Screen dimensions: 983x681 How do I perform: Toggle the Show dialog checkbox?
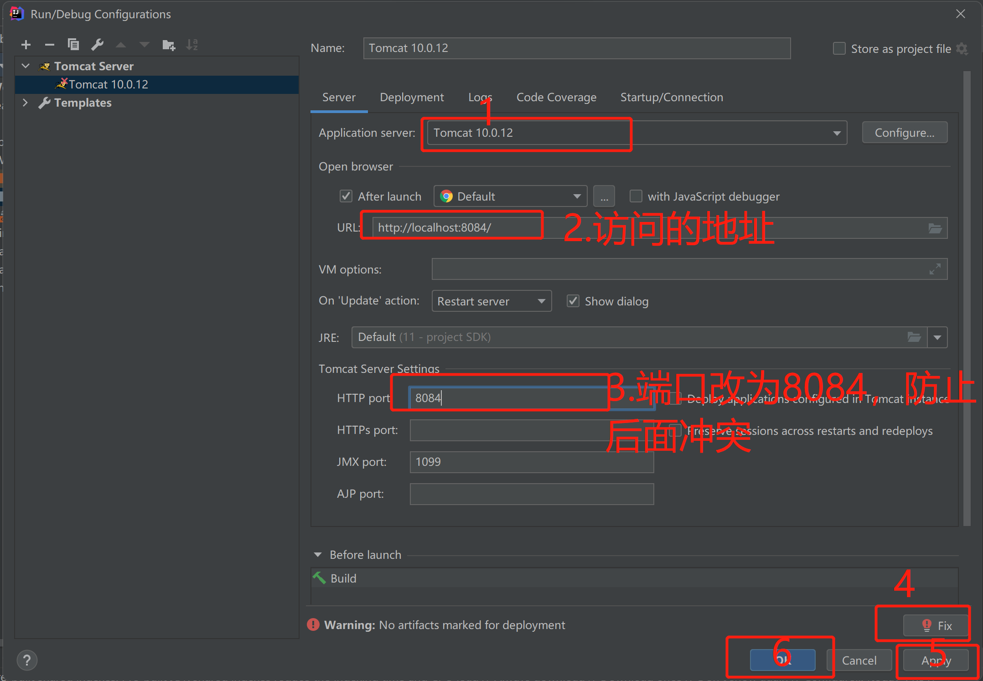(x=573, y=301)
